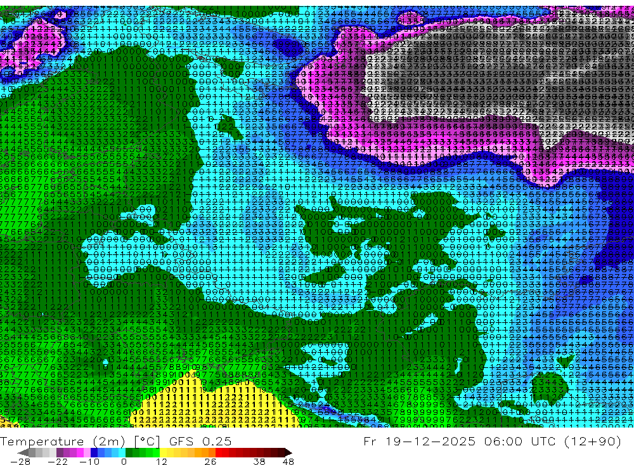The height and width of the screenshot is (465, 634).
Task: Click the gray arrow end of the color scale
Action: pos(23,453)
